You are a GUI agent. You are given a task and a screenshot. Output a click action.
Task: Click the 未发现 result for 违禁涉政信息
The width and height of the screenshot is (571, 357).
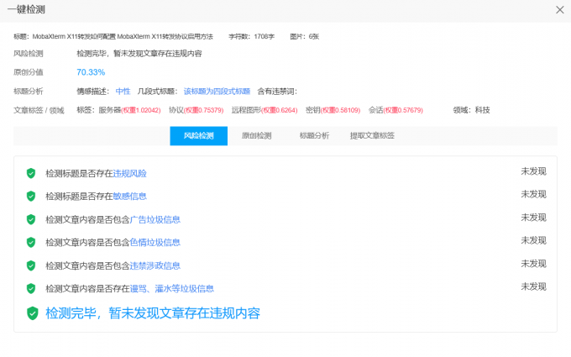(533, 264)
